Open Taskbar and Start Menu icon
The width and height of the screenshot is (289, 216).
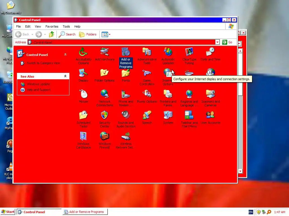click(189, 115)
